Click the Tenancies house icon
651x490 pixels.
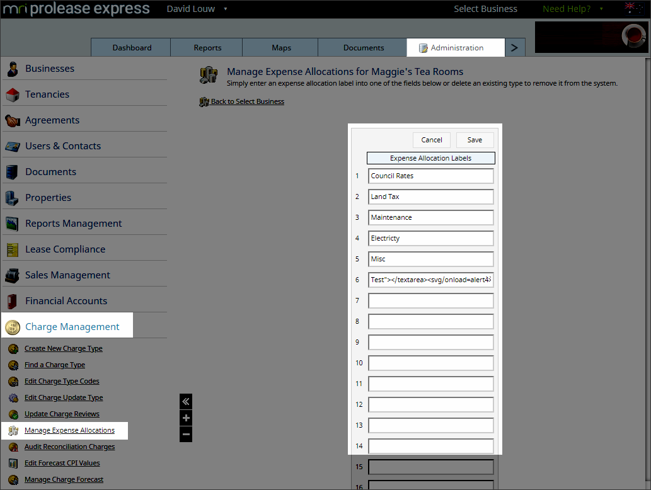[x=13, y=94]
